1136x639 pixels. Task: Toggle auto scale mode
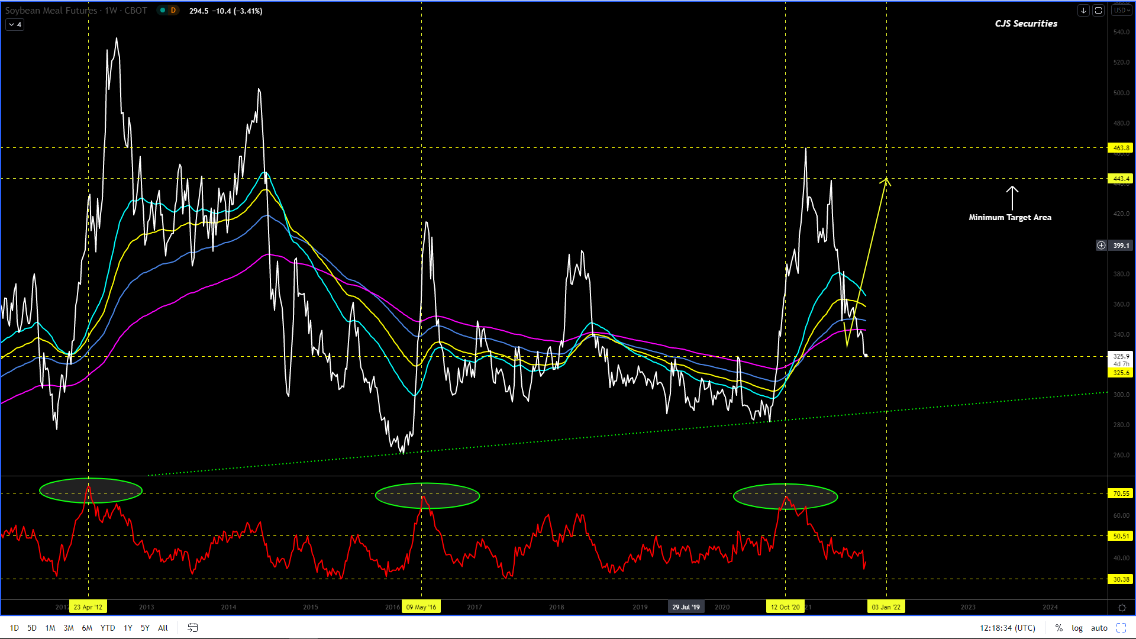coord(1099,628)
